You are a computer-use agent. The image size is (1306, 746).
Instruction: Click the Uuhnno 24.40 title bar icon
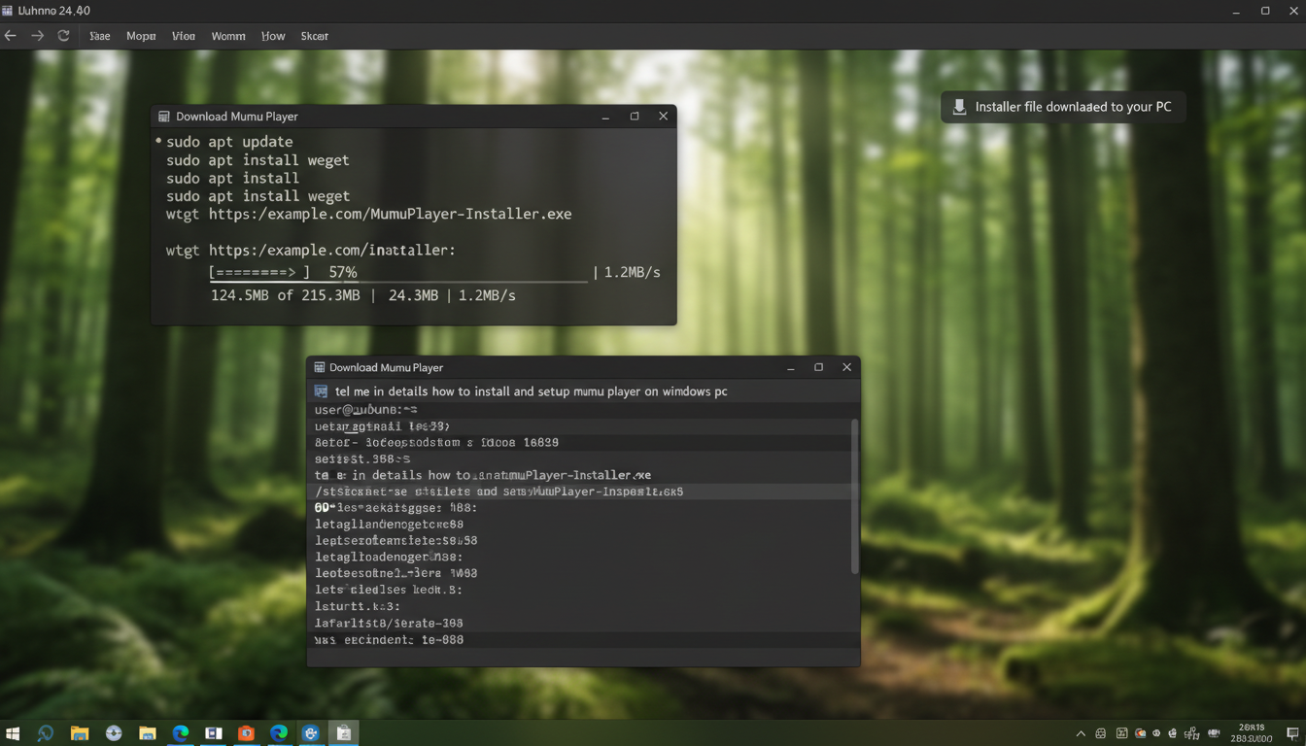coord(8,11)
